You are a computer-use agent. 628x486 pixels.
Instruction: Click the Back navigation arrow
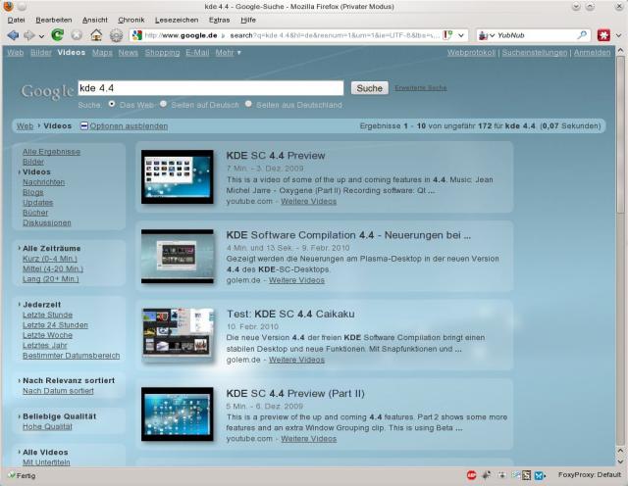coord(13,35)
